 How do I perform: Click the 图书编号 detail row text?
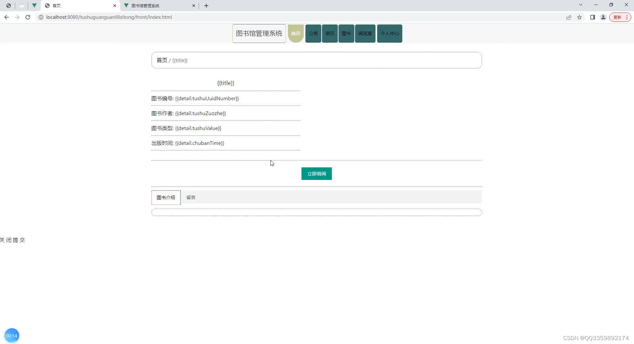pyautogui.click(x=195, y=99)
